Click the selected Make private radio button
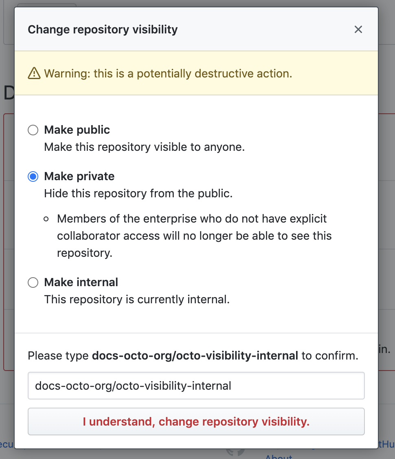395x459 pixels. (x=33, y=176)
